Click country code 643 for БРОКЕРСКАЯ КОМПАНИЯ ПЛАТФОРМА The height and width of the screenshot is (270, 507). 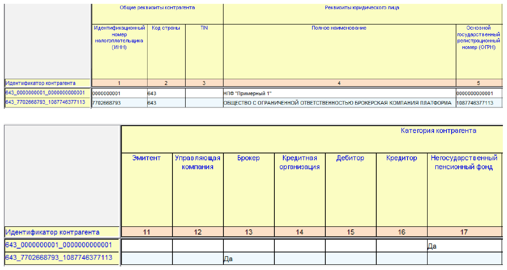click(166, 103)
